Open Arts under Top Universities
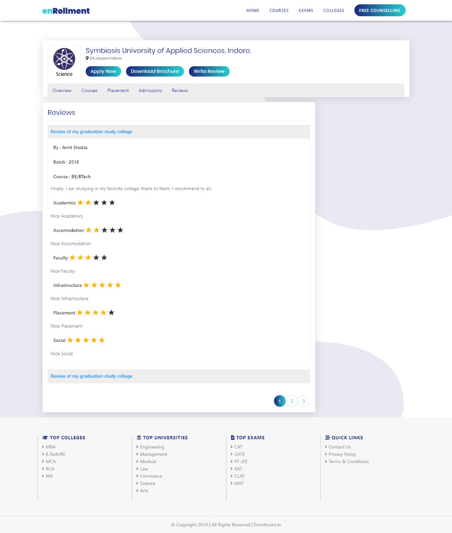The width and height of the screenshot is (452, 533). tap(144, 491)
